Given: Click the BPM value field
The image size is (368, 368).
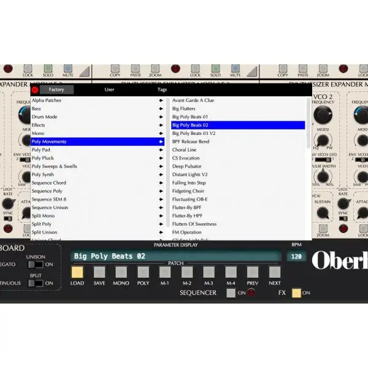Looking at the screenshot, I should tap(296, 256).
